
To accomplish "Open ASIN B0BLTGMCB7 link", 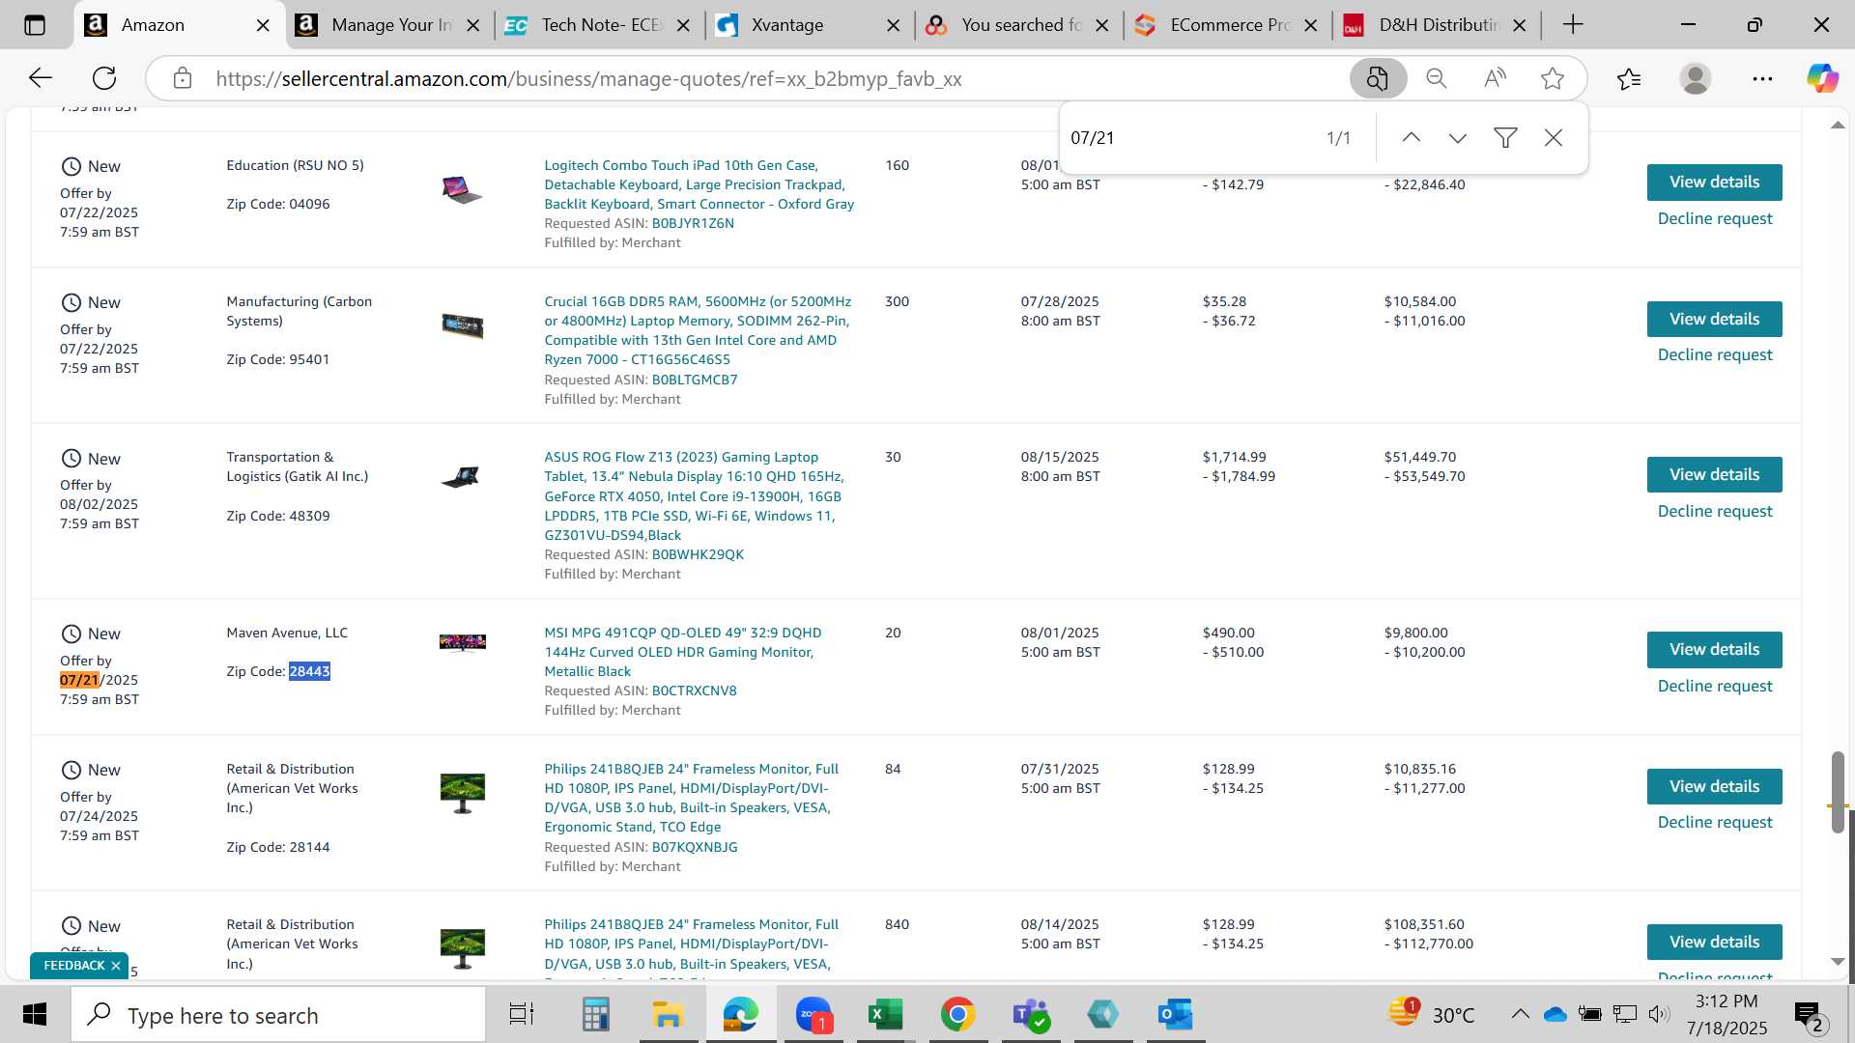I will (x=695, y=381).
